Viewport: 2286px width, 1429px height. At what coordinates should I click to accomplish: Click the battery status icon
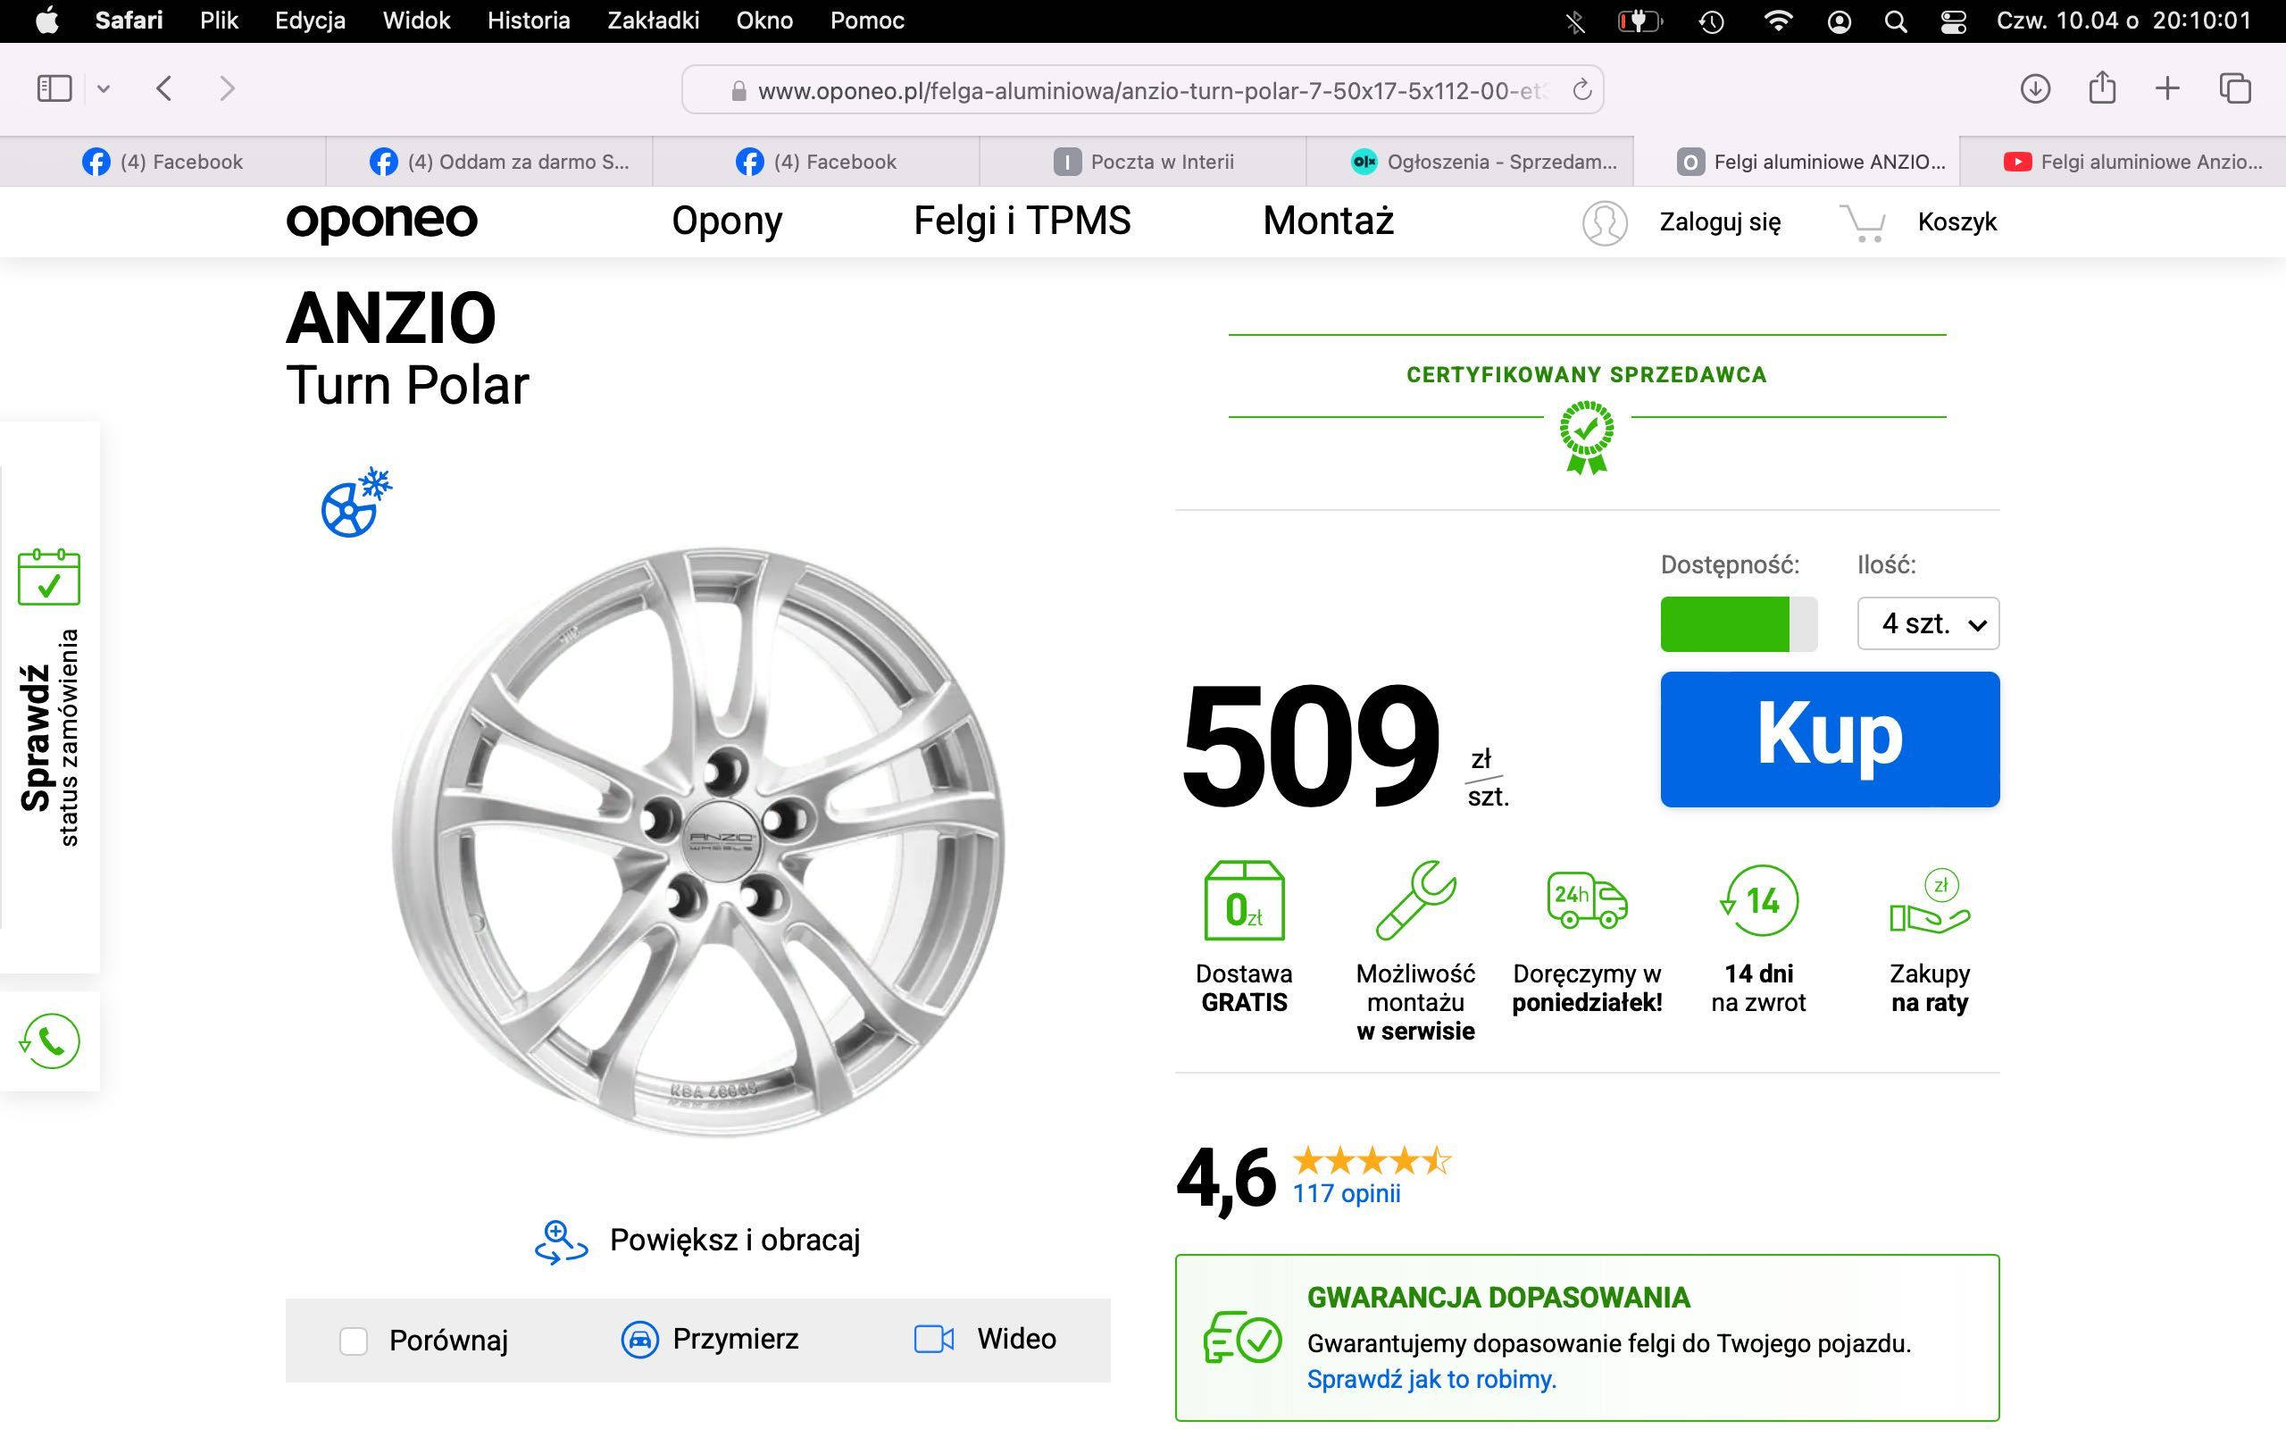[x=1639, y=21]
